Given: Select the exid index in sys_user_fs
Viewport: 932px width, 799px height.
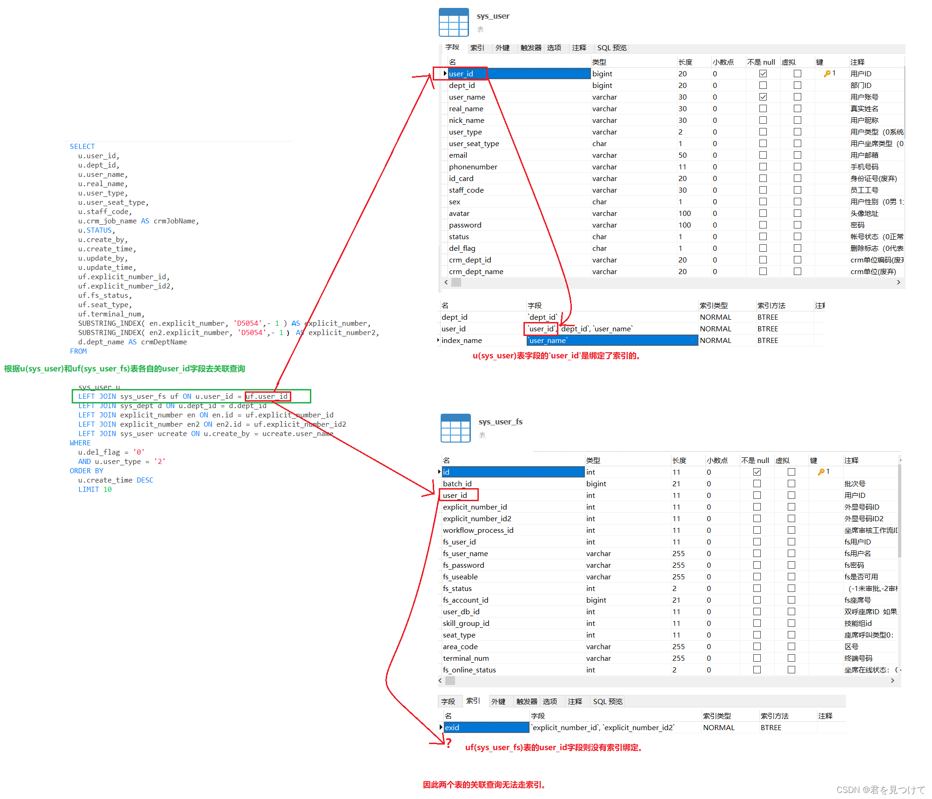Looking at the screenshot, I should pyautogui.click(x=486, y=727).
